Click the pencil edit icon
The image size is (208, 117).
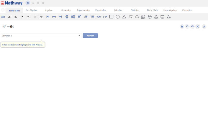click(x=204, y=26)
